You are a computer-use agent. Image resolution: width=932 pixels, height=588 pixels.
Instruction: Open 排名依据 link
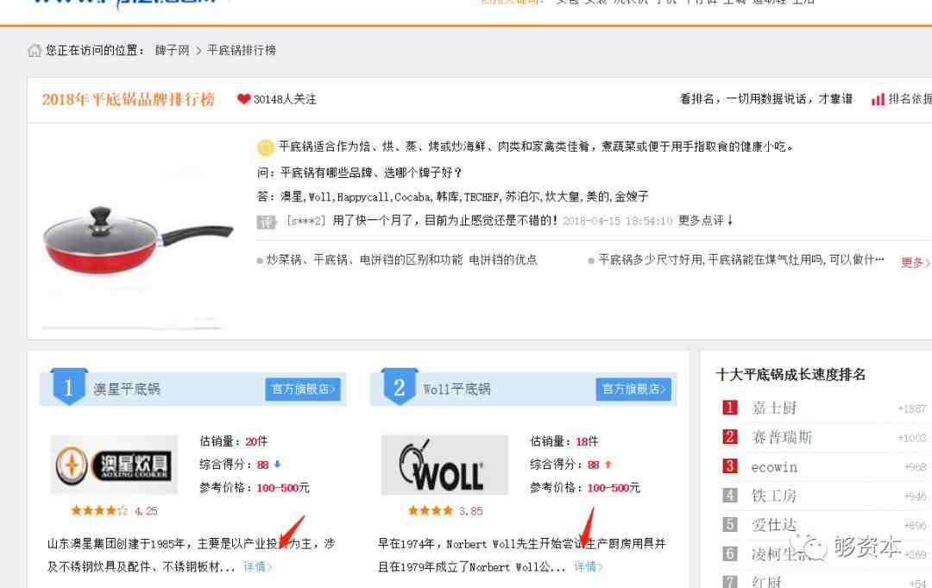click(910, 99)
